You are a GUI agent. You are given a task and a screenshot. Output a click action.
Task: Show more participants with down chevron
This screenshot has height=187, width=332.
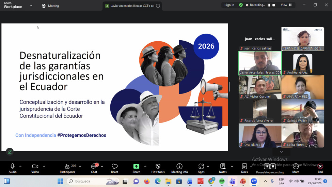click(281, 152)
